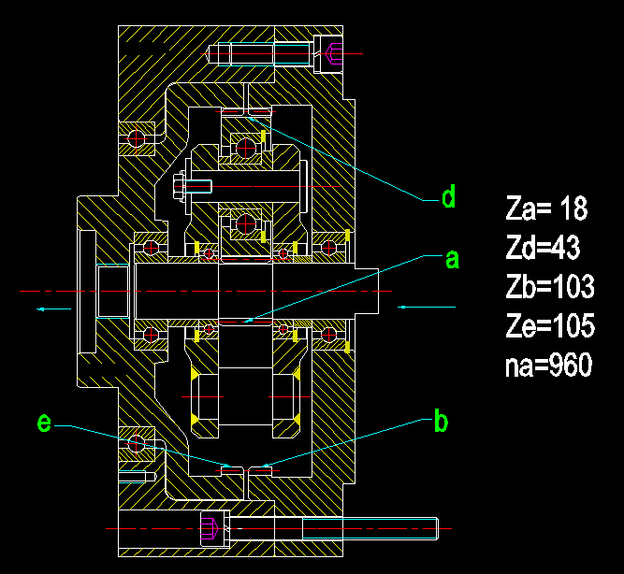624x574 pixels.
Task: Click the cyan output arrow pointing left
Action: pyautogui.click(x=53, y=309)
